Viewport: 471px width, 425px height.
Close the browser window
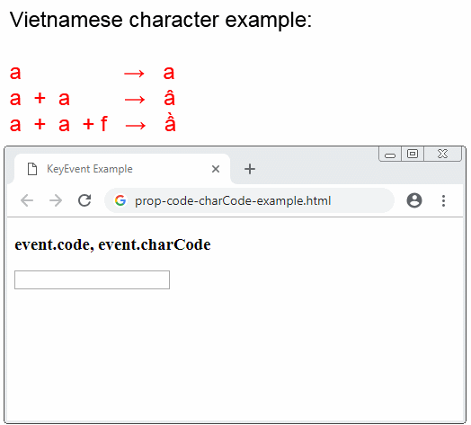442,154
